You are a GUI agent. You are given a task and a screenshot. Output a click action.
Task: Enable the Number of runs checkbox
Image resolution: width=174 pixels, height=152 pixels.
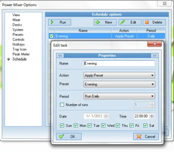pyautogui.click(x=62, y=105)
